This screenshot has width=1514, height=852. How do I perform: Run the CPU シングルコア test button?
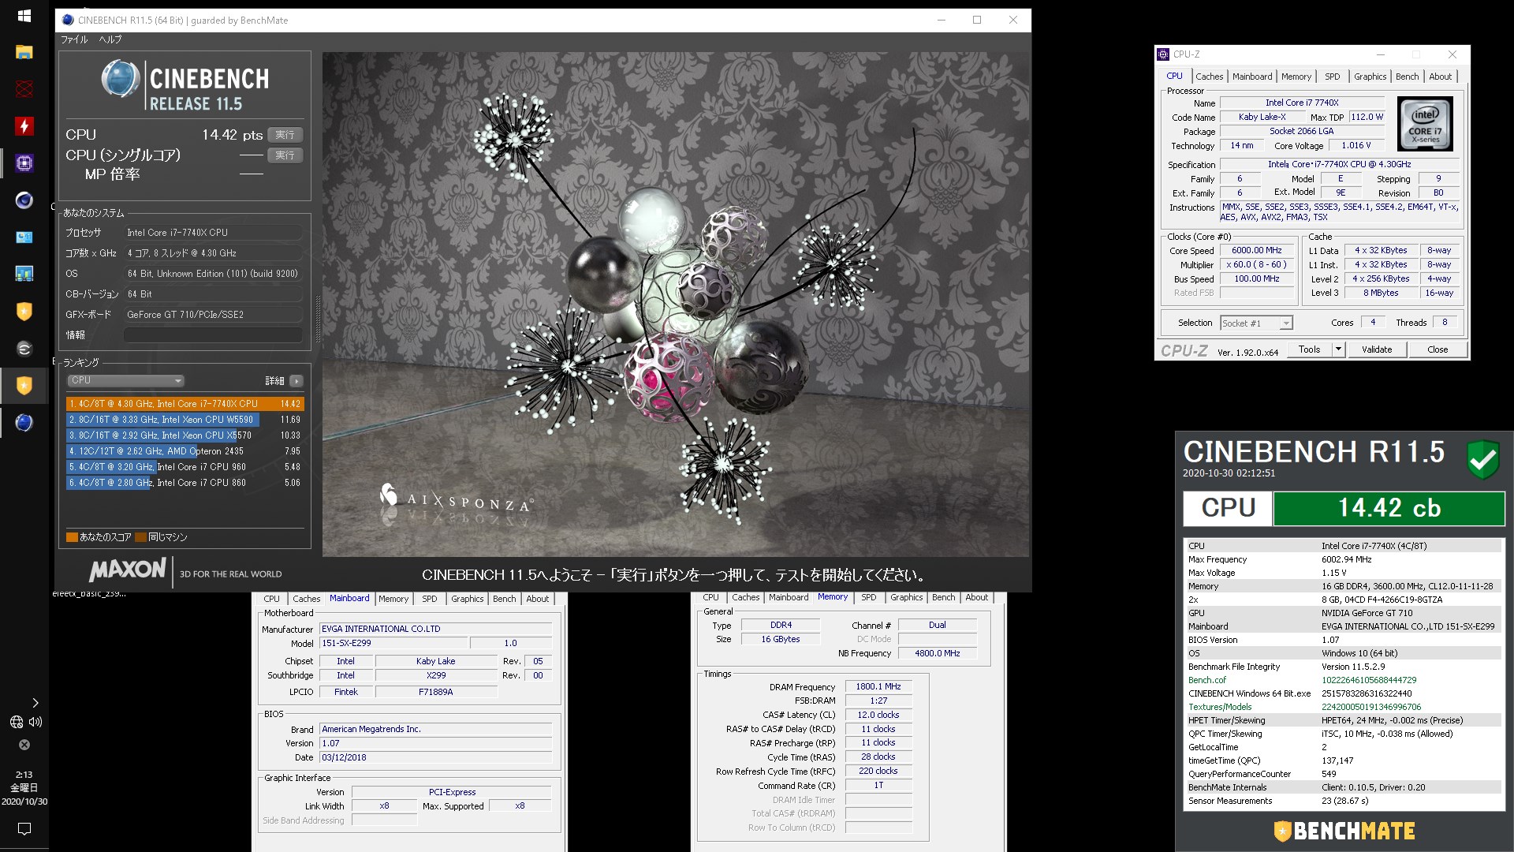point(285,155)
